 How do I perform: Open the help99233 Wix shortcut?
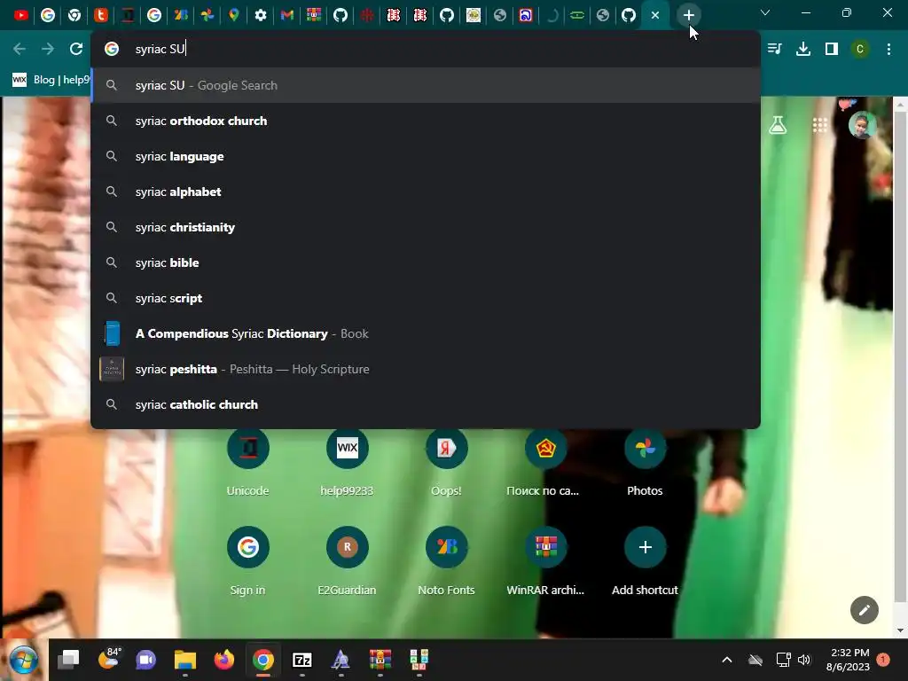[x=347, y=463]
